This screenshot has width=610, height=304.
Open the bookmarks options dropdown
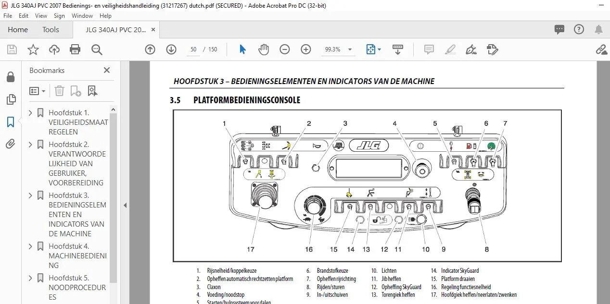38,91
